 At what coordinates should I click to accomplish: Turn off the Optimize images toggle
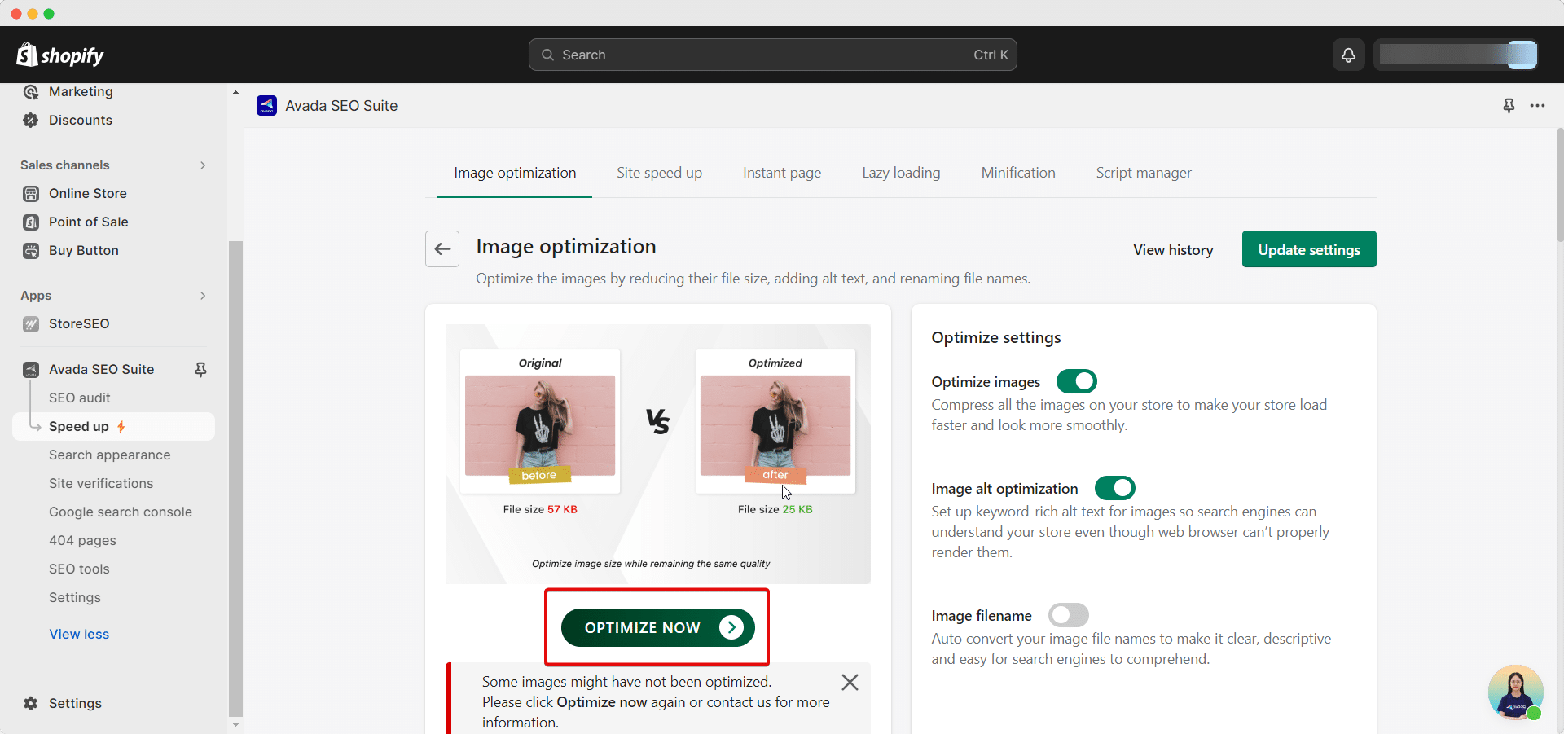tap(1077, 381)
